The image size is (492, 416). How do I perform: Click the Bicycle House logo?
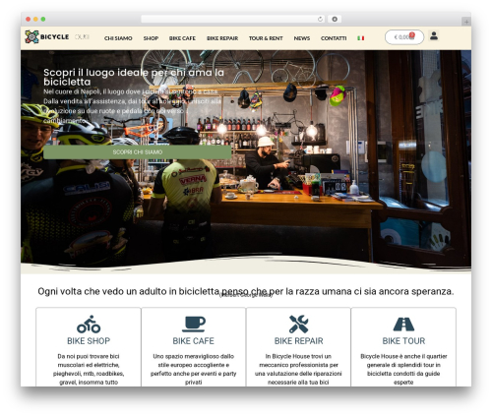pos(57,37)
